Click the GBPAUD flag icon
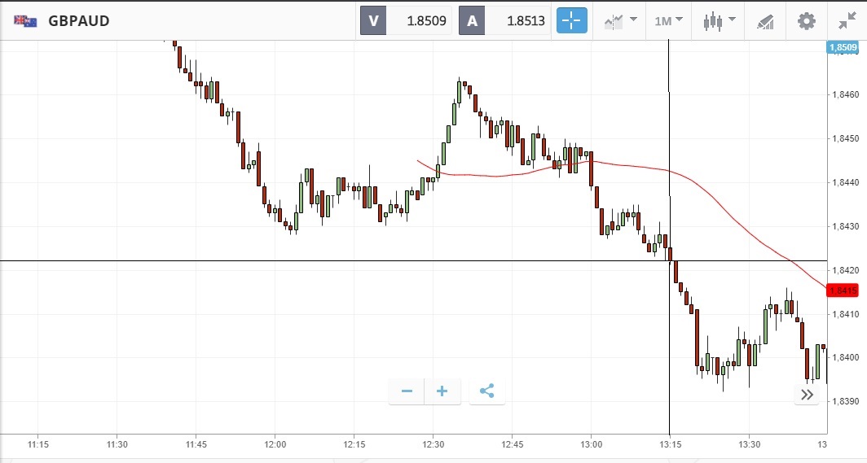The width and height of the screenshot is (867, 463). point(24,20)
